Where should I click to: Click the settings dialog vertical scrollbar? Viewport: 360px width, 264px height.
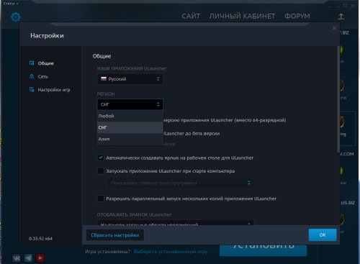pyautogui.click(x=338, y=99)
